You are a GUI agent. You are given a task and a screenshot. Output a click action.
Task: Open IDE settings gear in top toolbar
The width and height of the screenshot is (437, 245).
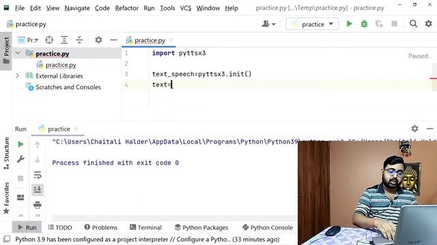428,24
